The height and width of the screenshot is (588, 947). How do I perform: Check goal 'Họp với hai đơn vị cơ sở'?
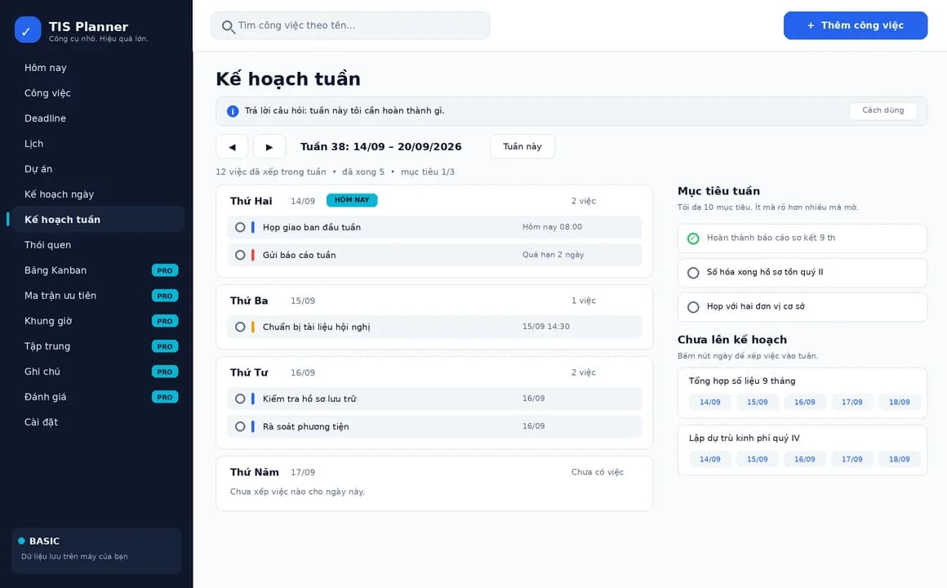693,308
